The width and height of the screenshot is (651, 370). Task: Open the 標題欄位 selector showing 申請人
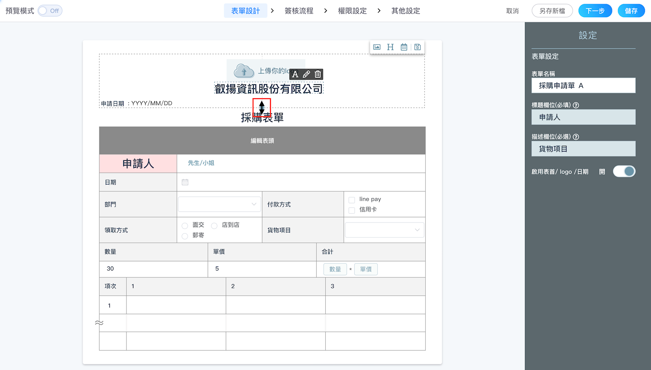(583, 117)
